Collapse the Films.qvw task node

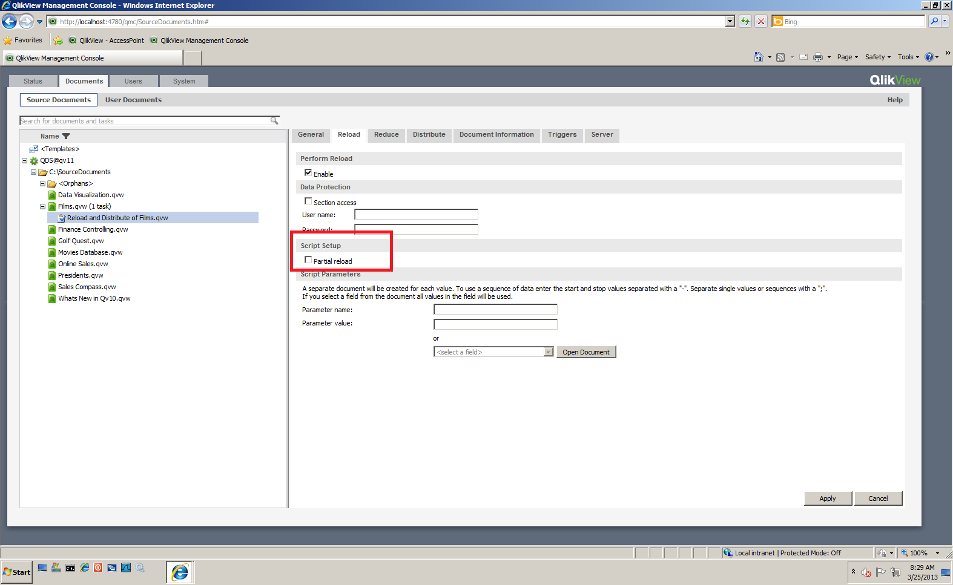(x=43, y=207)
